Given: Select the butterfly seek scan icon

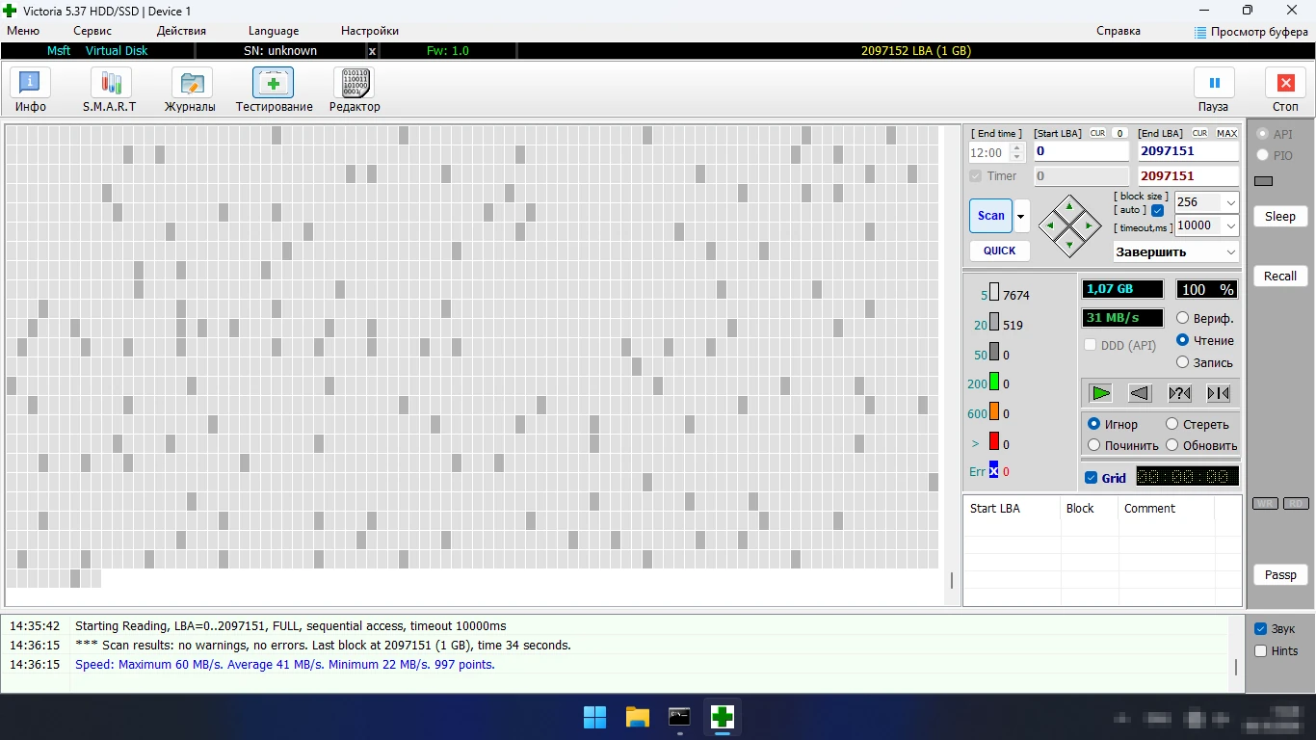Looking at the screenshot, I should (1218, 393).
